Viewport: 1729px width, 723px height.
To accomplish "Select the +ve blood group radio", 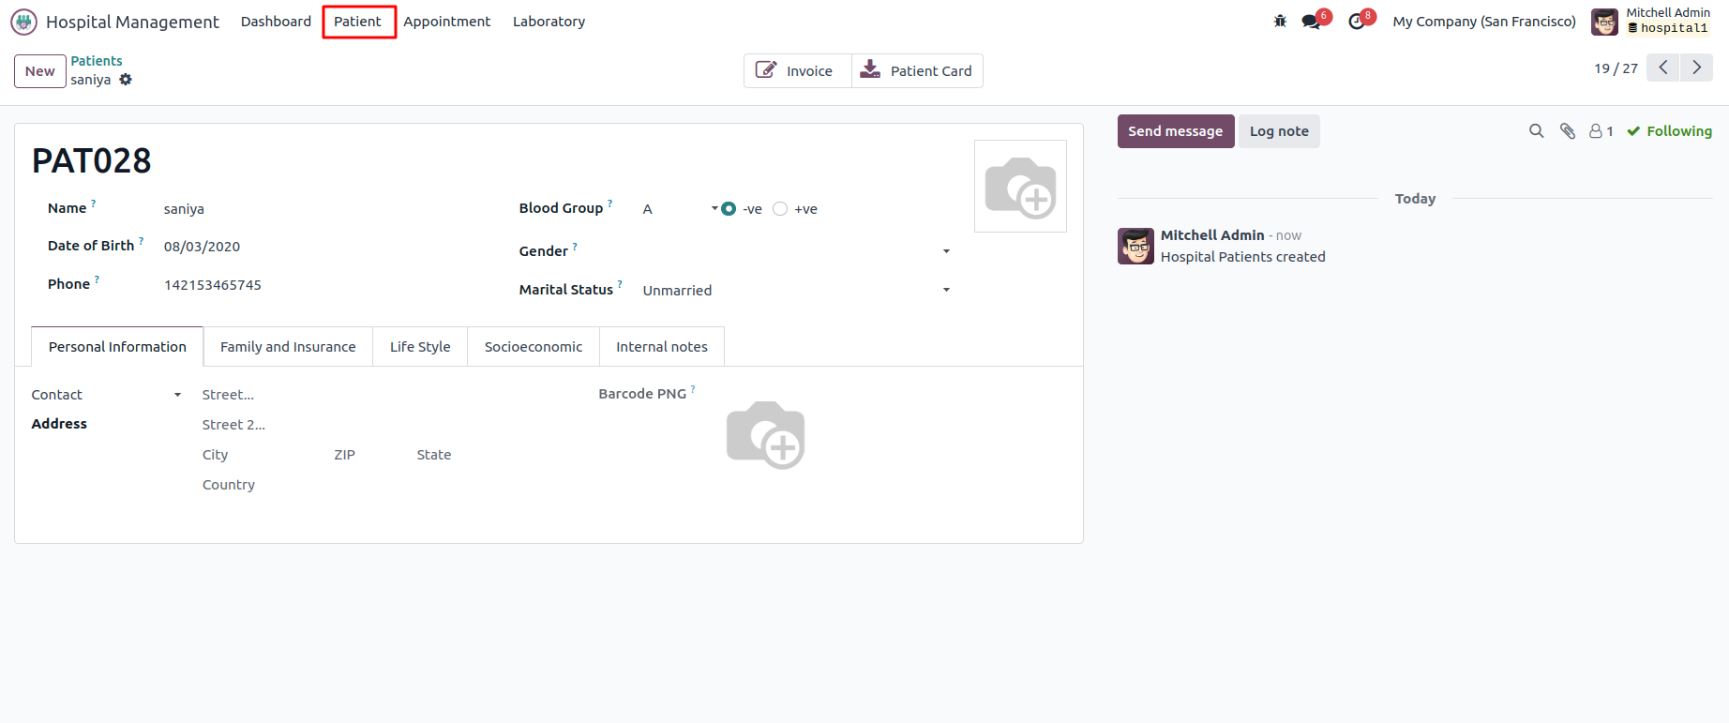I will [x=780, y=209].
